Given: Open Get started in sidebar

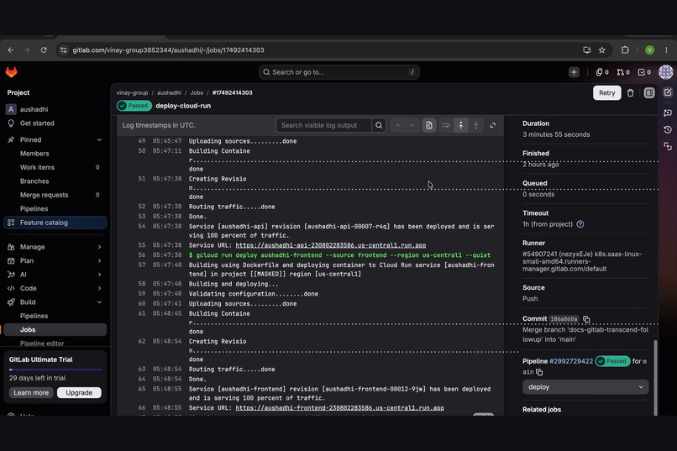Looking at the screenshot, I should pyautogui.click(x=55, y=123).
